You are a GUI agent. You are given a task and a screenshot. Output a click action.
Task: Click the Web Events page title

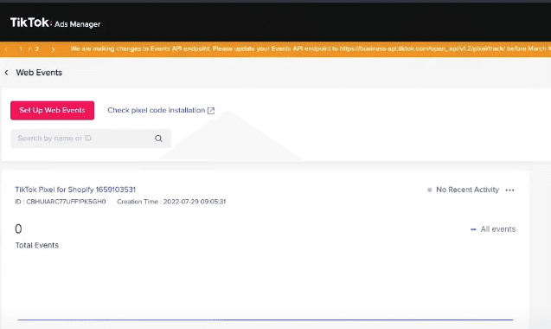[39, 73]
